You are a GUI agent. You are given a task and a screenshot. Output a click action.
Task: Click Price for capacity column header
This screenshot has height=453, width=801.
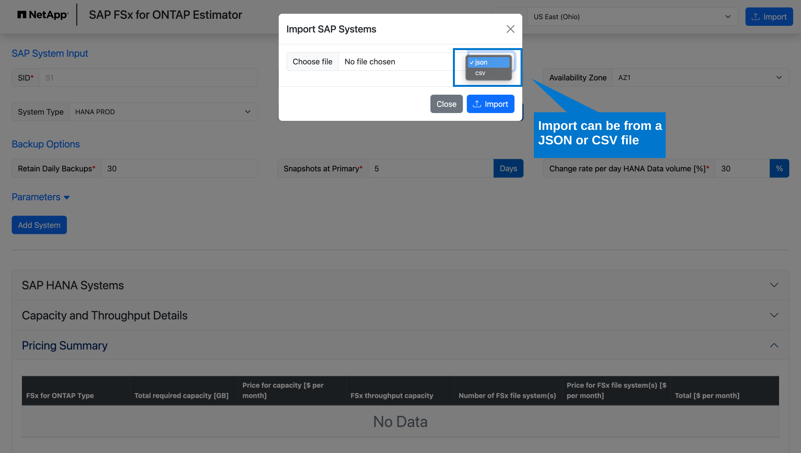coord(292,390)
